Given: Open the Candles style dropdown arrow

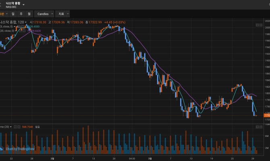Looking at the screenshot, I should (52, 13).
